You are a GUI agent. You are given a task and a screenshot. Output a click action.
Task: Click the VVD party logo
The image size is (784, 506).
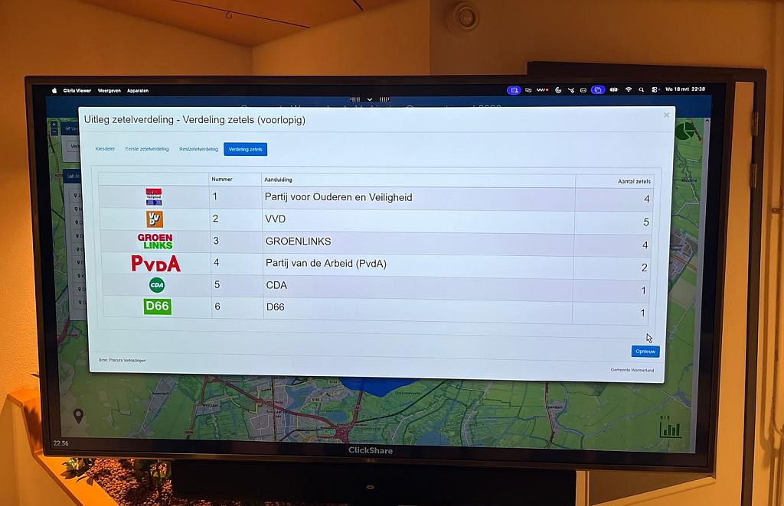155,219
